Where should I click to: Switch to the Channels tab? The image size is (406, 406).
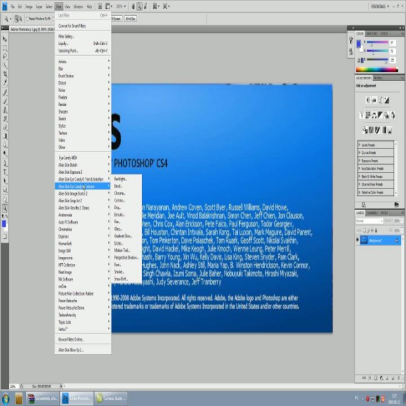pyautogui.click(x=372, y=213)
